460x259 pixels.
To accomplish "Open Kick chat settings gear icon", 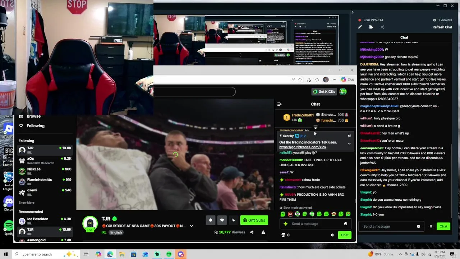I will click(x=332, y=235).
